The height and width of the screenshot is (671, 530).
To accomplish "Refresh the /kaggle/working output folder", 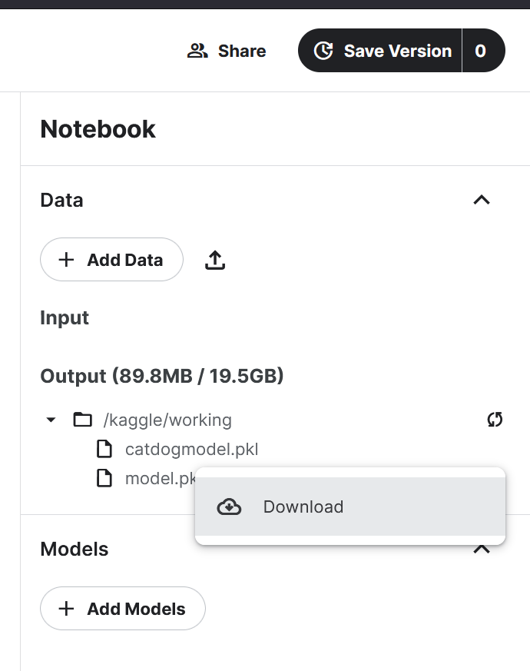I will coord(495,420).
